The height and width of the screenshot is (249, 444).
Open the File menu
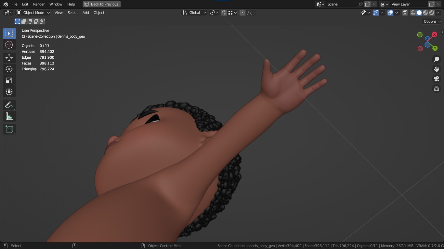point(14,4)
